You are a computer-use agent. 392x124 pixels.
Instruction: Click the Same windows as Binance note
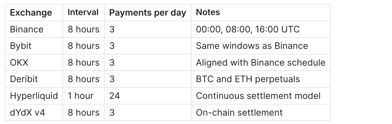click(252, 46)
